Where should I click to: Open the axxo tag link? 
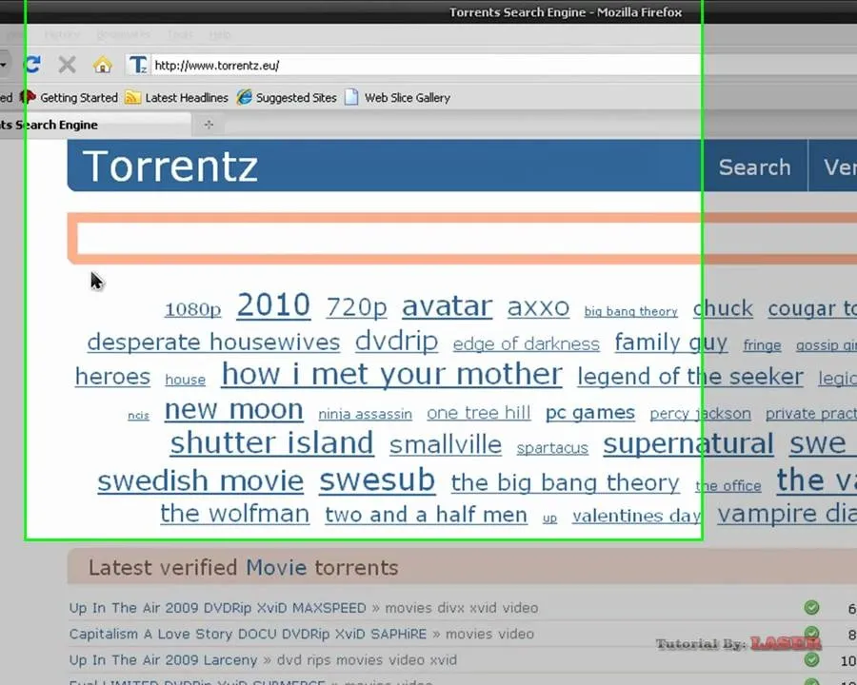pos(538,307)
